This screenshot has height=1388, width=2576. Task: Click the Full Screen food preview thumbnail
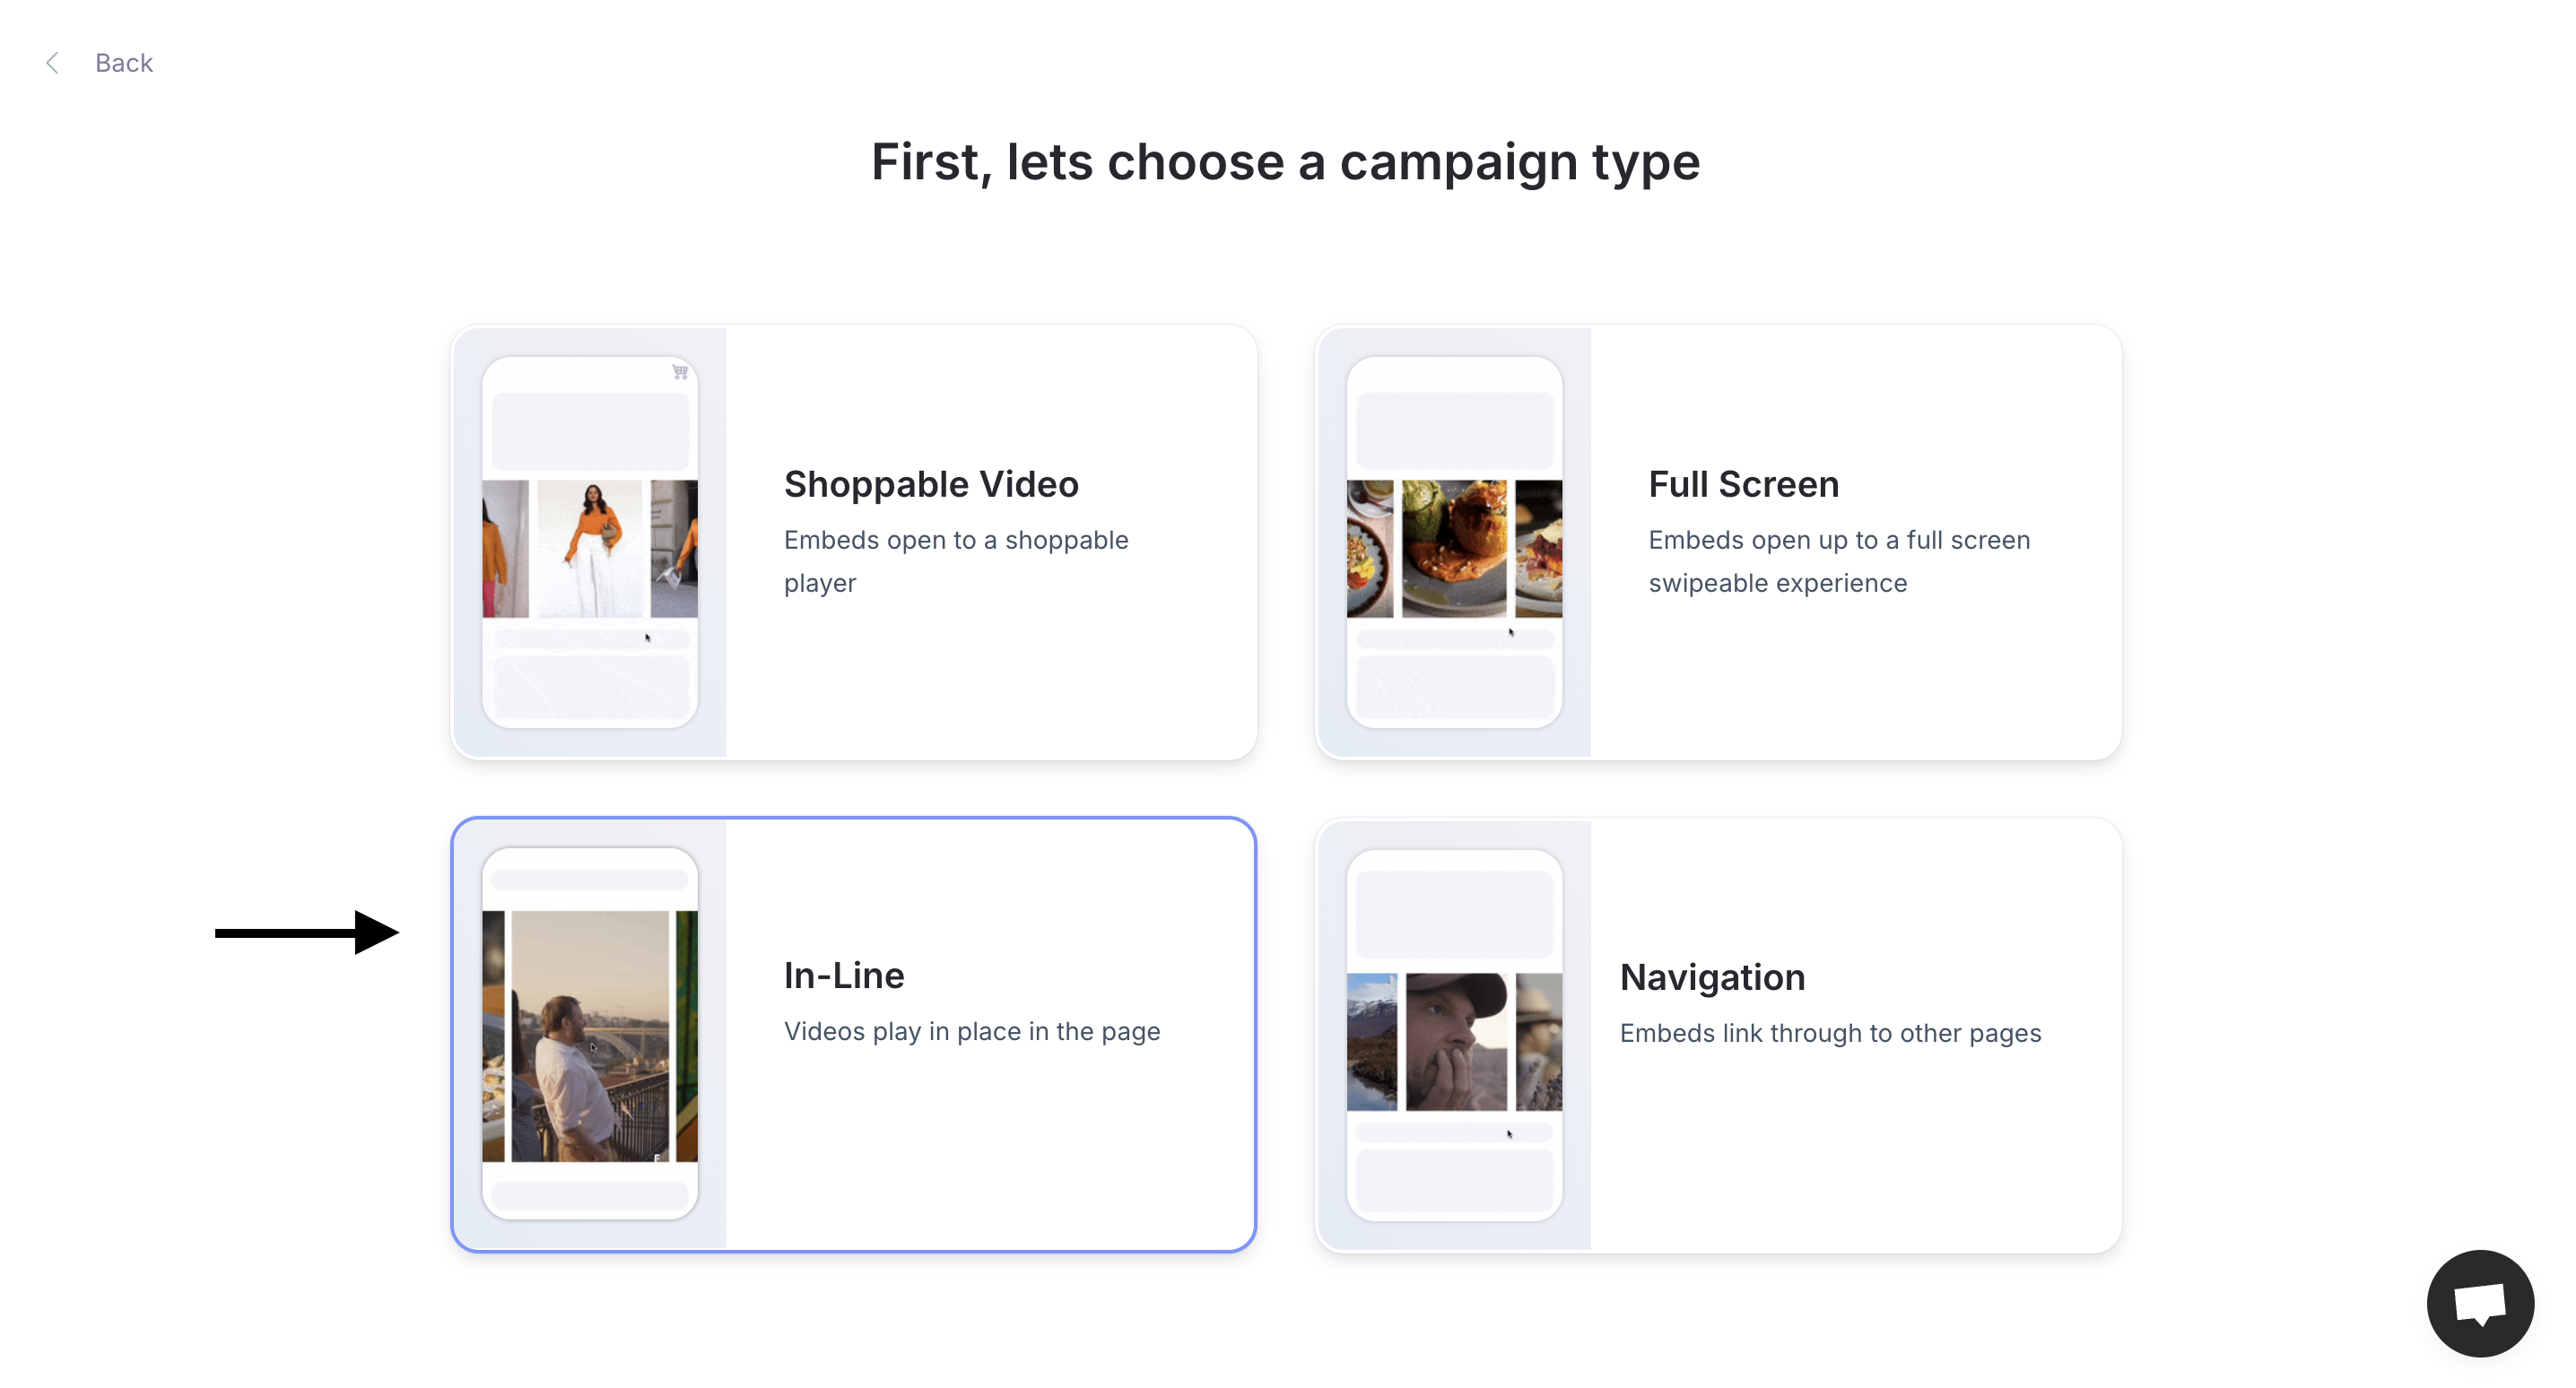[1454, 542]
